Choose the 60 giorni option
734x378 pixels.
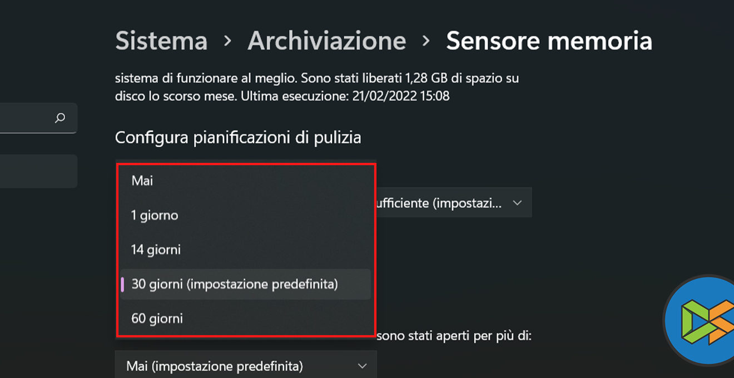(157, 319)
